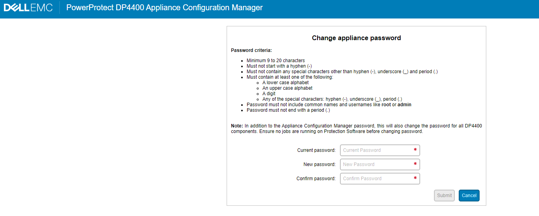Viewport: 539px width, 216px height.
Task: Click the red asterisk in New password field
Action: point(415,164)
